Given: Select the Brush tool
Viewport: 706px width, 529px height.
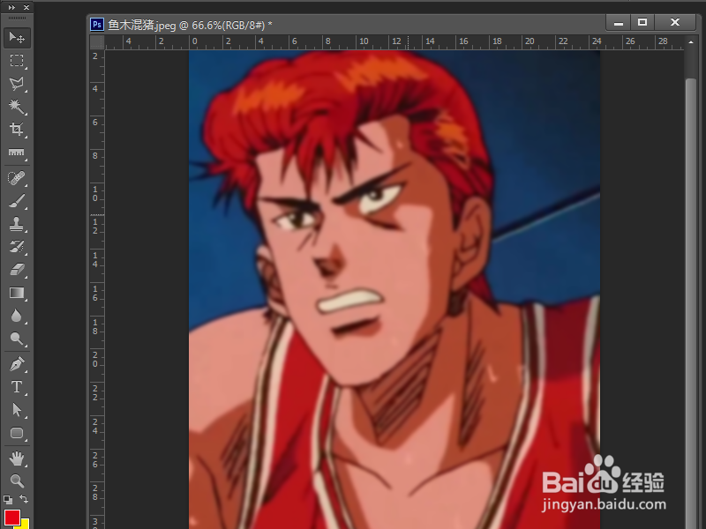Looking at the screenshot, I should [17, 201].
